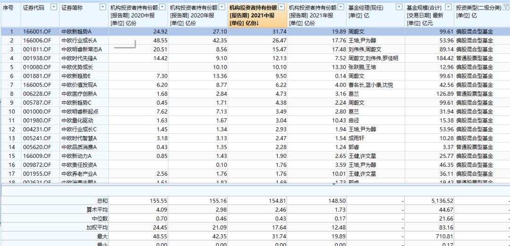Click fund size value 184.42

(445, 58)
